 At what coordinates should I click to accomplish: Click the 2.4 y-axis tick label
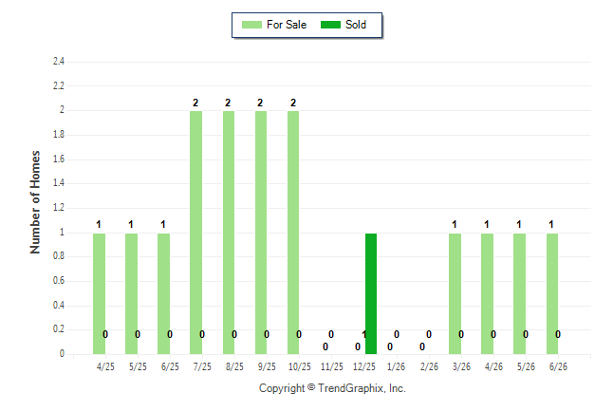pos(59,62)
